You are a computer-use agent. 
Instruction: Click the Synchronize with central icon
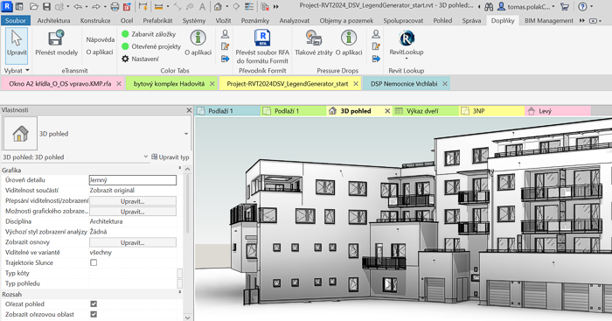click(x=59, y=6)
